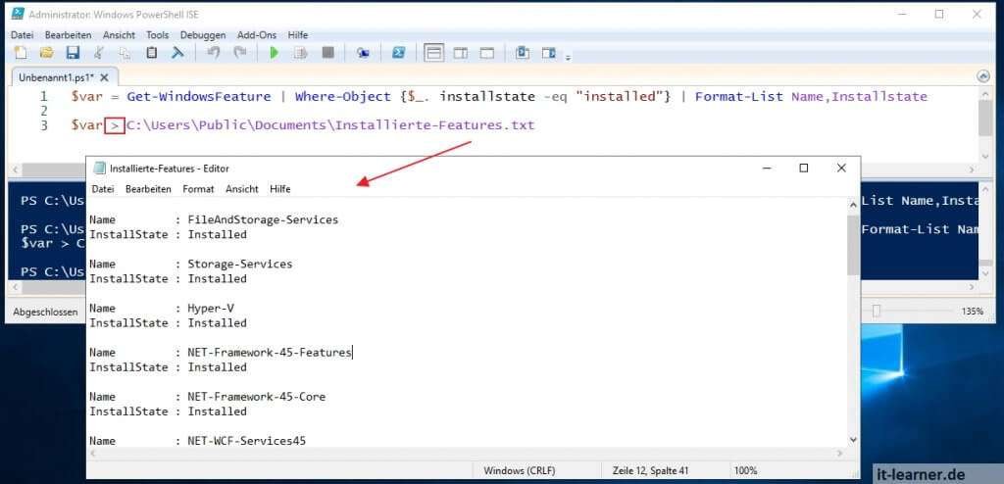The height and width of the screenshot is (484, 1004).
Task: Stop execution with the square stop icon
Action: pyautogui.click(x=327, y=53)
